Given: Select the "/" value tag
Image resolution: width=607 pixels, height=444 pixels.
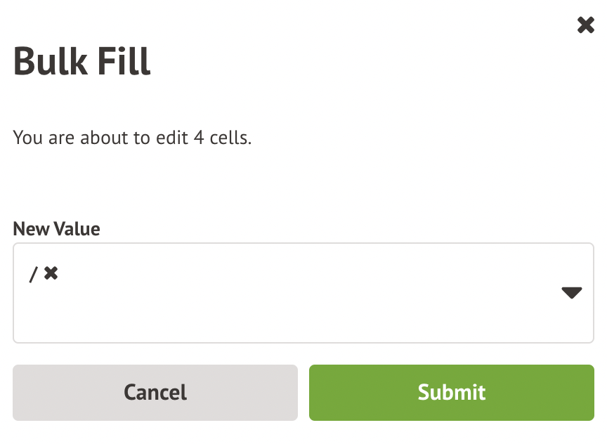Looking at the screenshot, I should coord(32,274).
